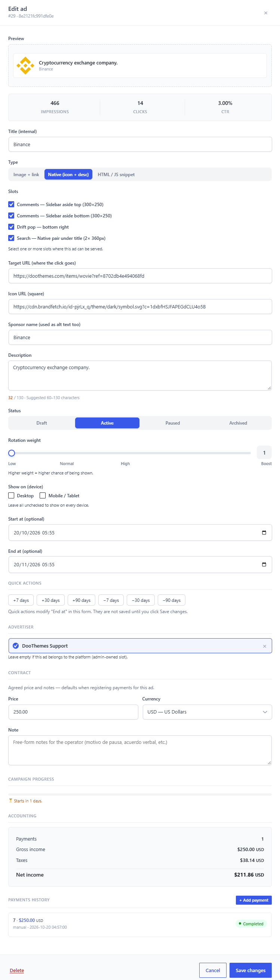Viewport: 280px width, 980px height.
Task: Focus the Target URL field
Action: 140,276
